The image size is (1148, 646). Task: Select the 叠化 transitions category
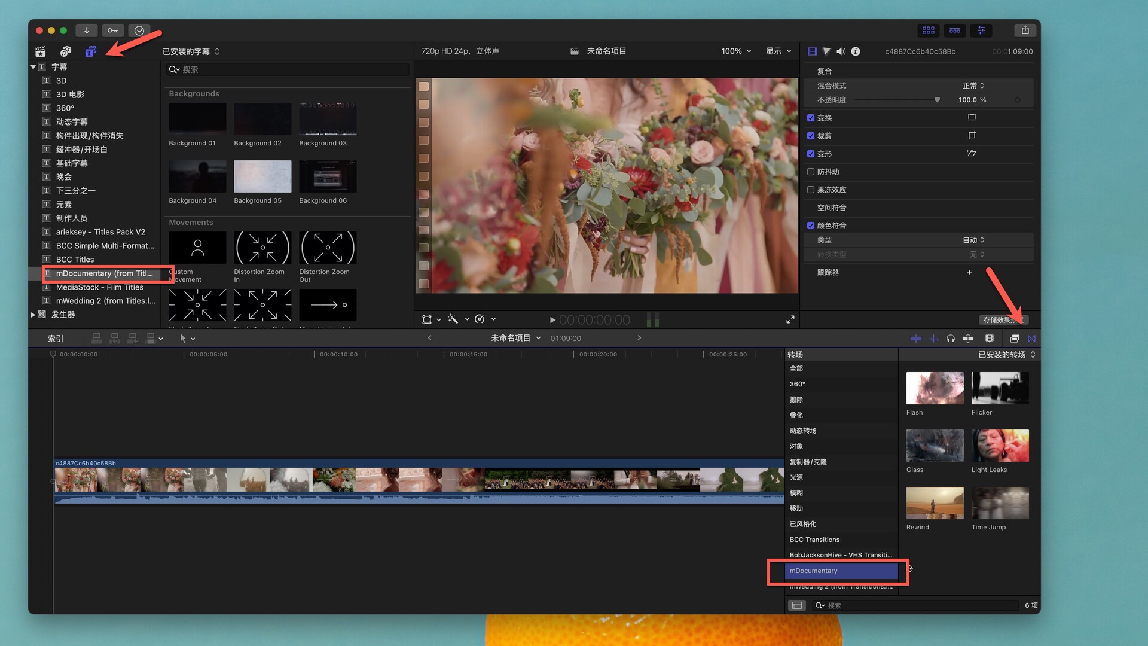pyautogui.click(x=841, y=415)
